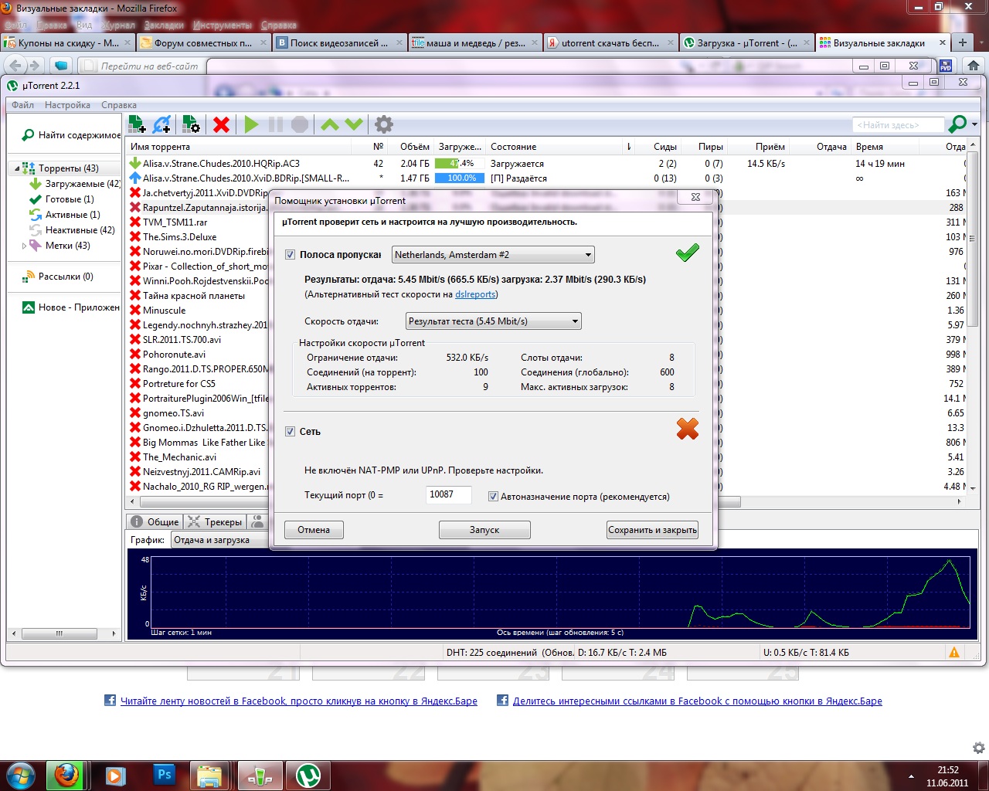This screenshot has height=791, width=989.
Task: Open Photoshop from the taskbar
Action: [164, 775]
